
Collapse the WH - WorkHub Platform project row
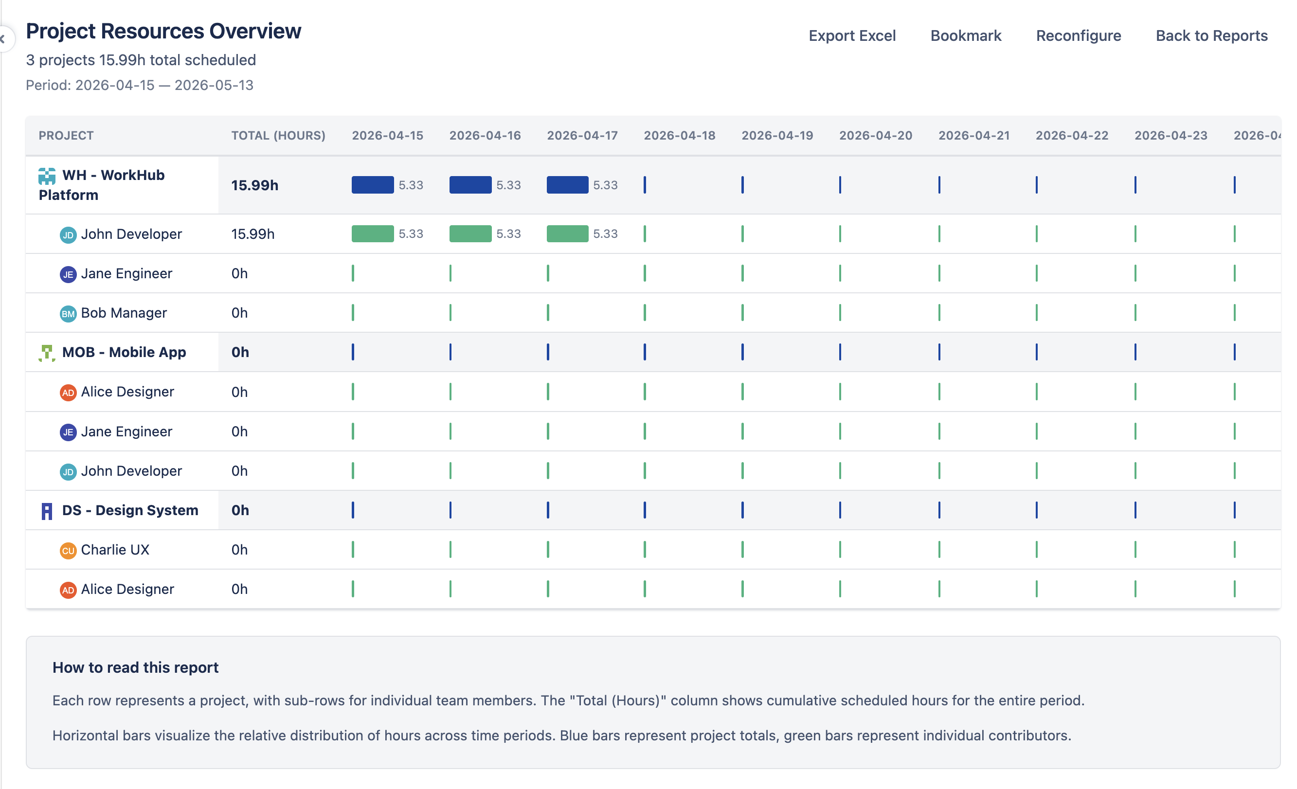click(x=113, y=185)
